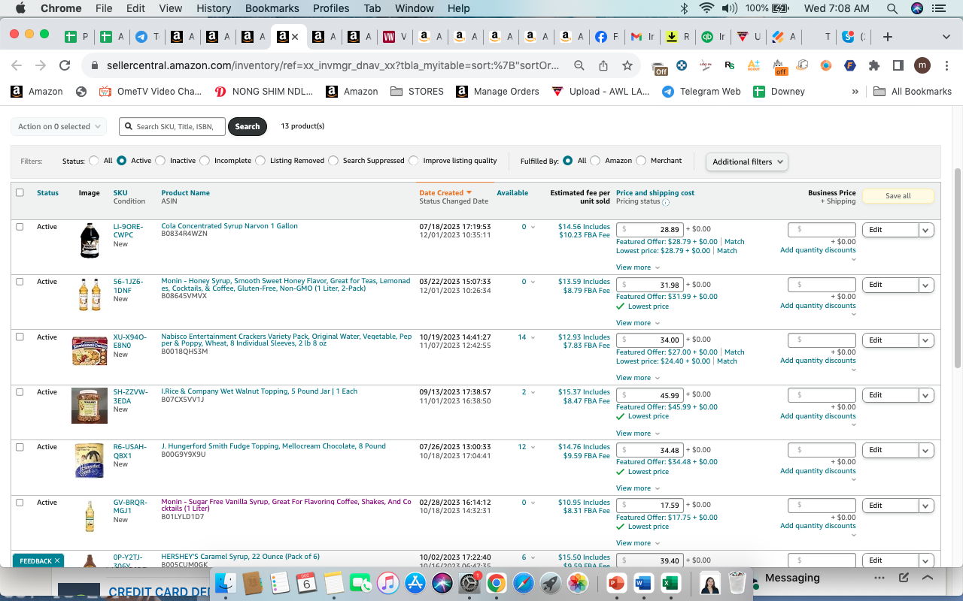
Task: Filter by Listing Removed status
Action: [260, 161]
